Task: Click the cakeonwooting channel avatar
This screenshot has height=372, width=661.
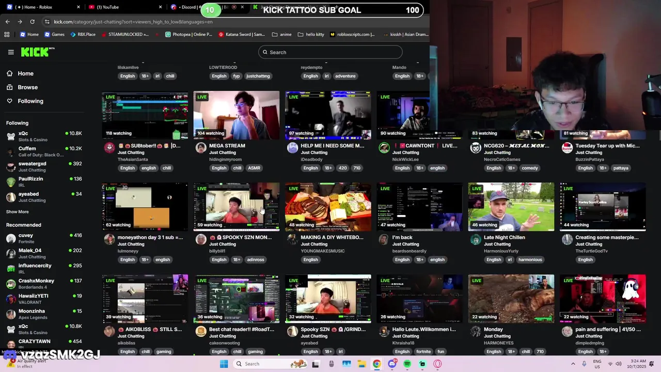Action: pos(201,331)
